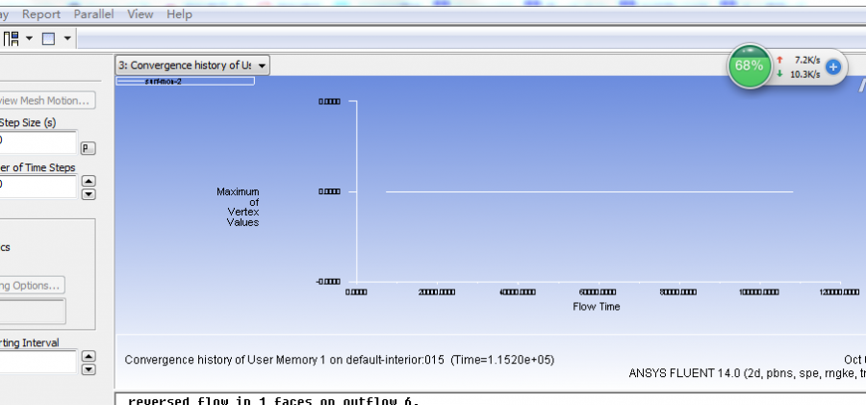Click the blue plus button on network widget

point(833,66)
